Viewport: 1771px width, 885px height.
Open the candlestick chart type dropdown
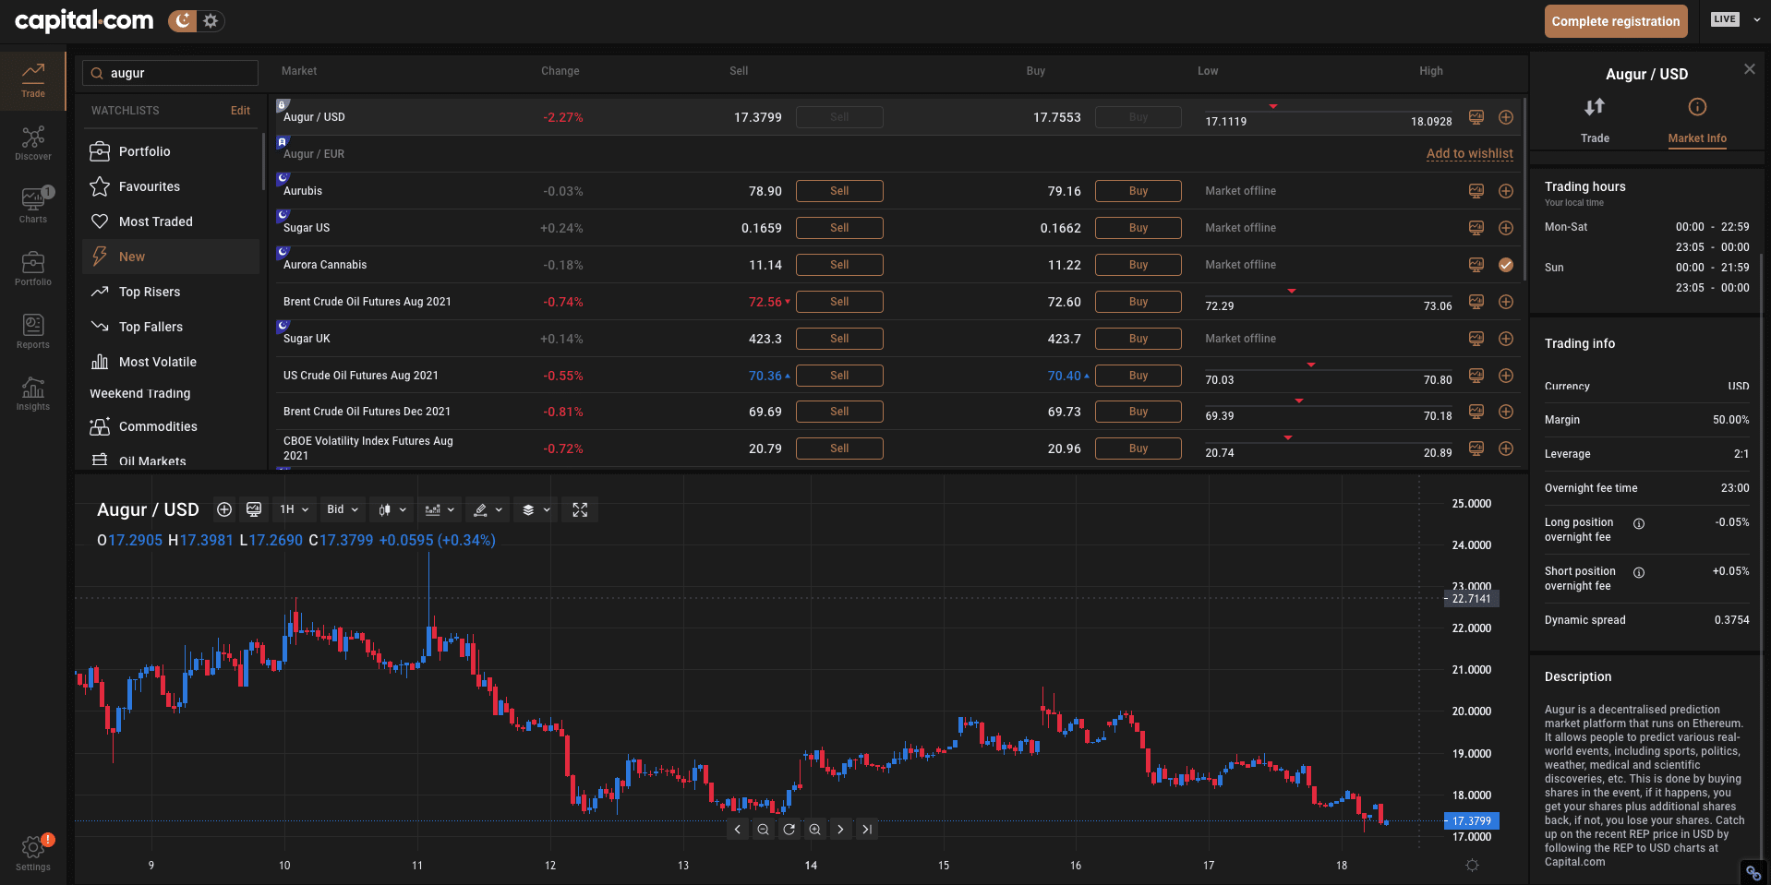(392, 509)
